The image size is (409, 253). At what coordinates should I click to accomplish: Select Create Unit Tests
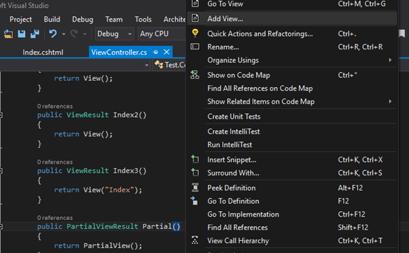pos(292,117)
